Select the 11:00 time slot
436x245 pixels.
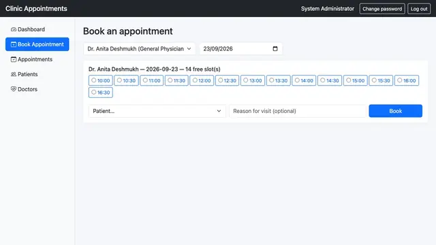151,80
